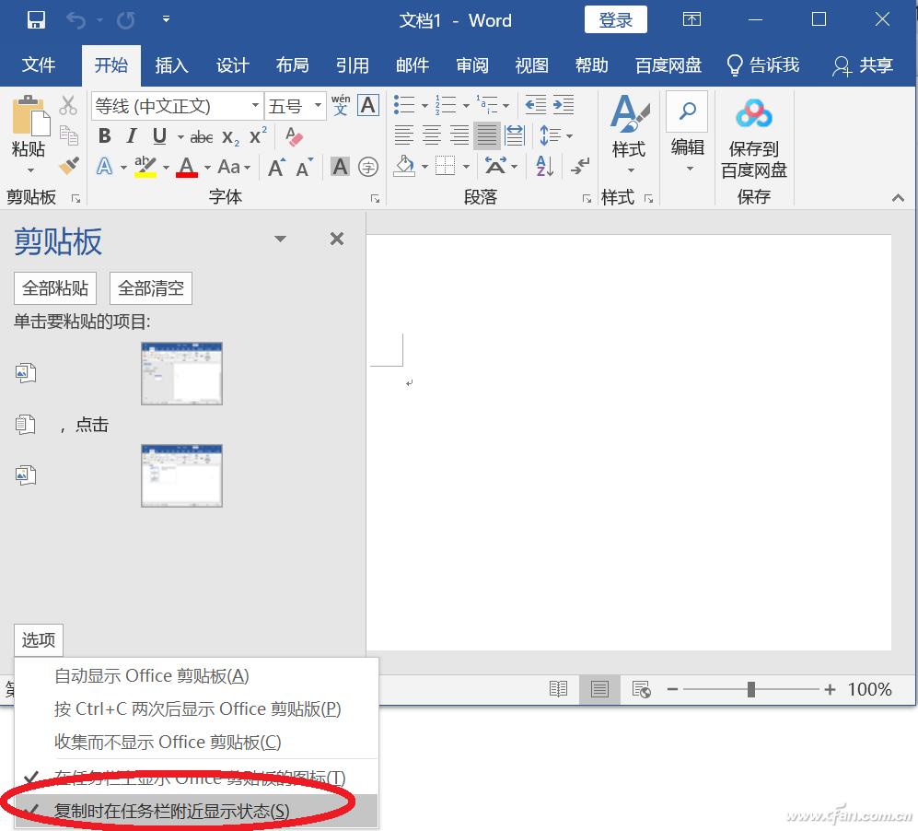Click the 全部粘贴 button
Image resolution: width=918 pixels, height=831 pixels.
(x=54, y=287)
